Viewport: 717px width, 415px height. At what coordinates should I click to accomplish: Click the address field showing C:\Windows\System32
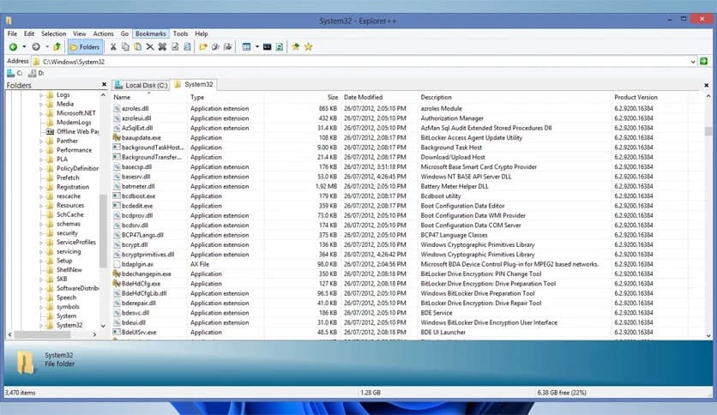(364, 61)
